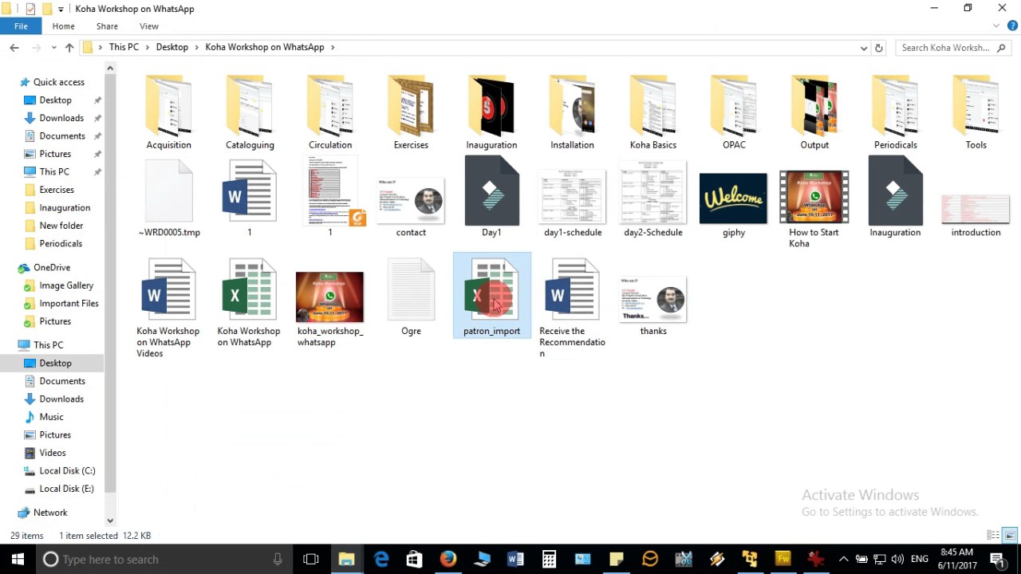Image resolution: width=1021 pixels, height=574 pixels.
Task: Open the Windows Start menu
Action: point(18,559)
